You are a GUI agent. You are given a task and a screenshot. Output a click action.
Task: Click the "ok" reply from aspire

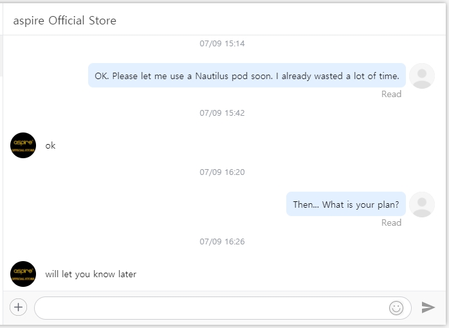50,145
